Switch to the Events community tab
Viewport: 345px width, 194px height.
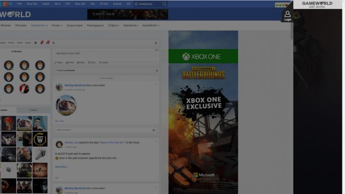click(x=28, y=43)
